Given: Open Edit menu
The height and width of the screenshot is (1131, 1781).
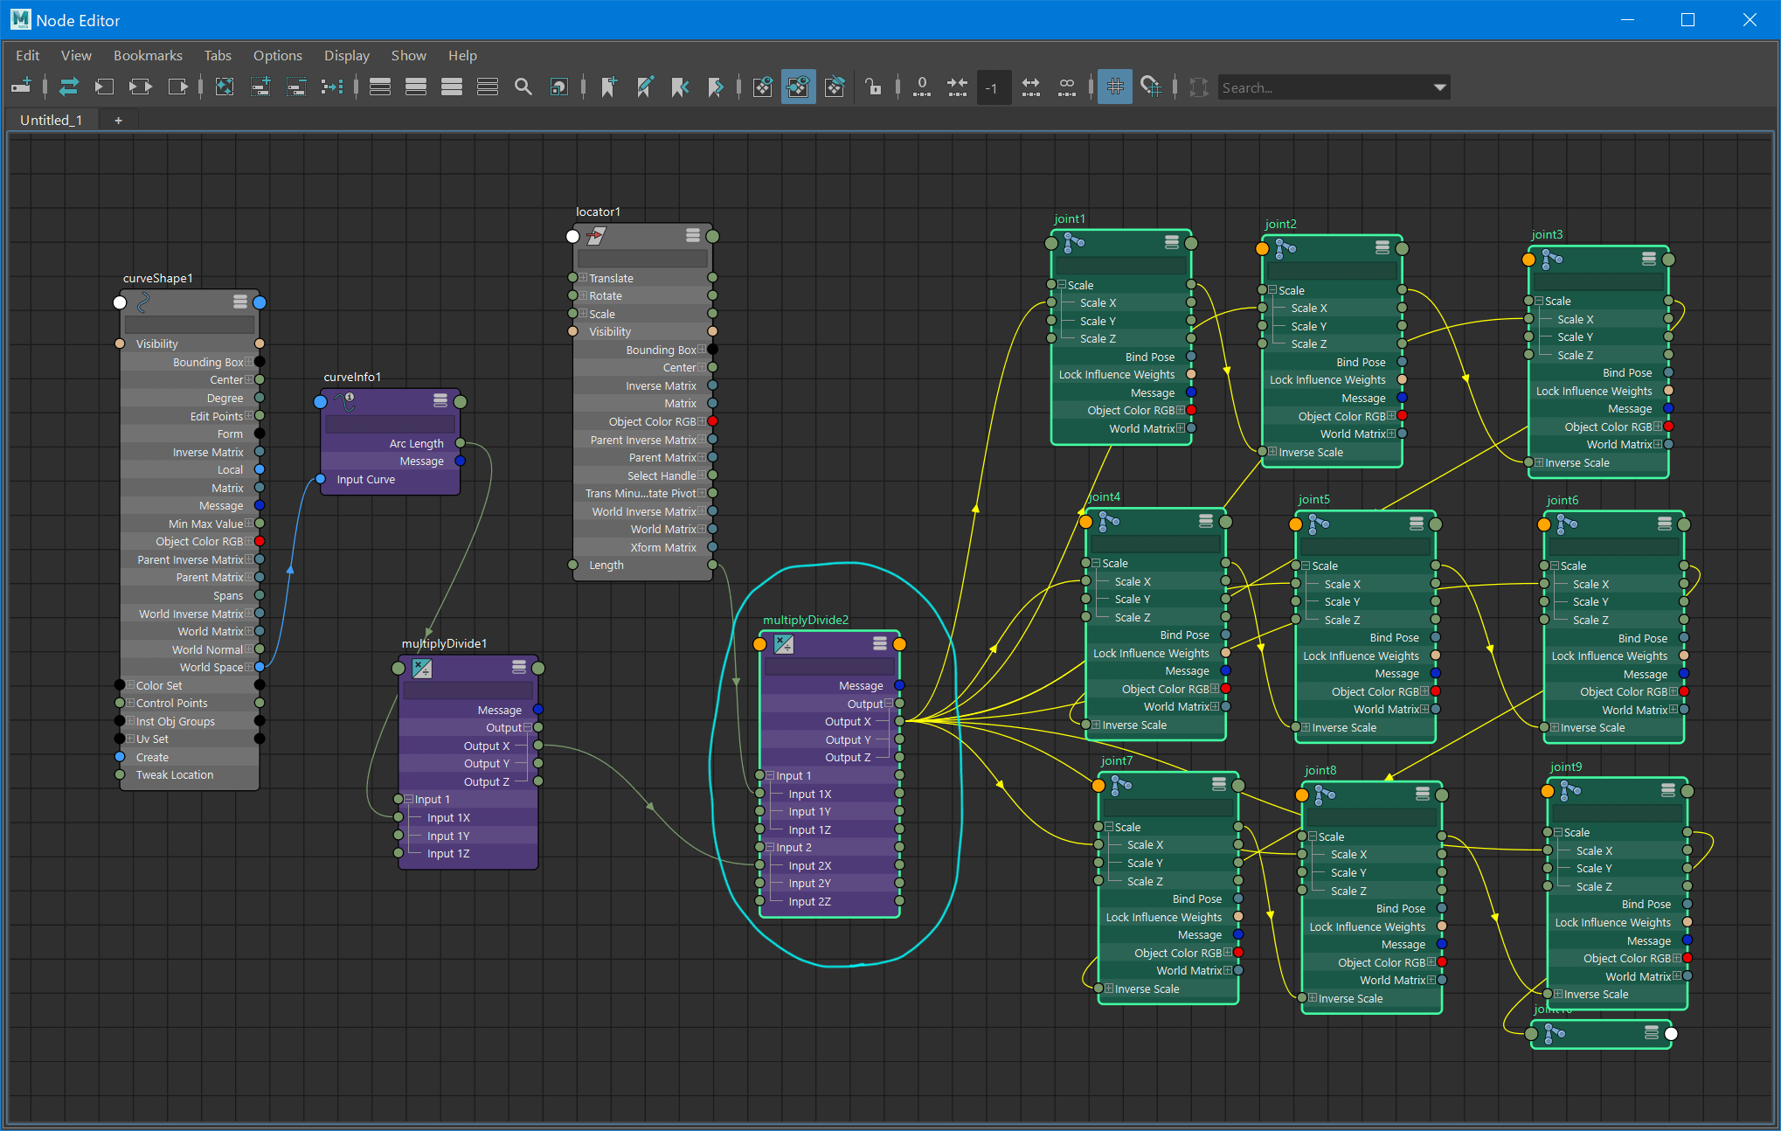Looking at the screenshot, I should click(x=27, y=55).
